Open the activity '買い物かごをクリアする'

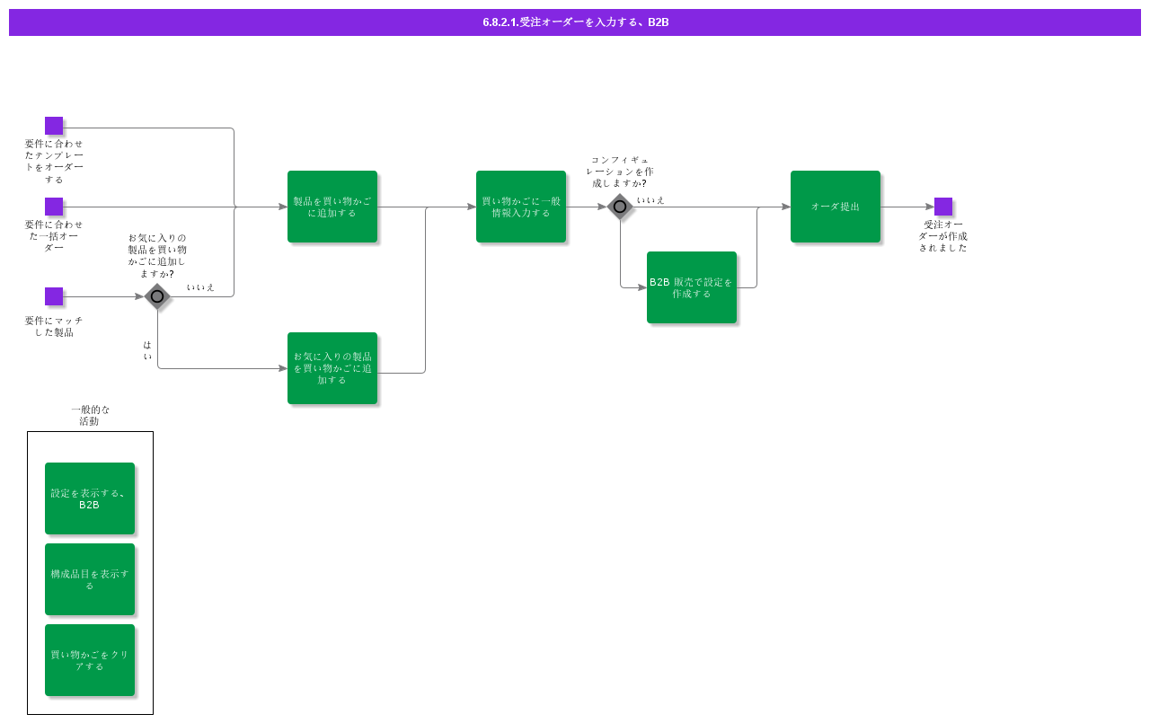(90, 660)
